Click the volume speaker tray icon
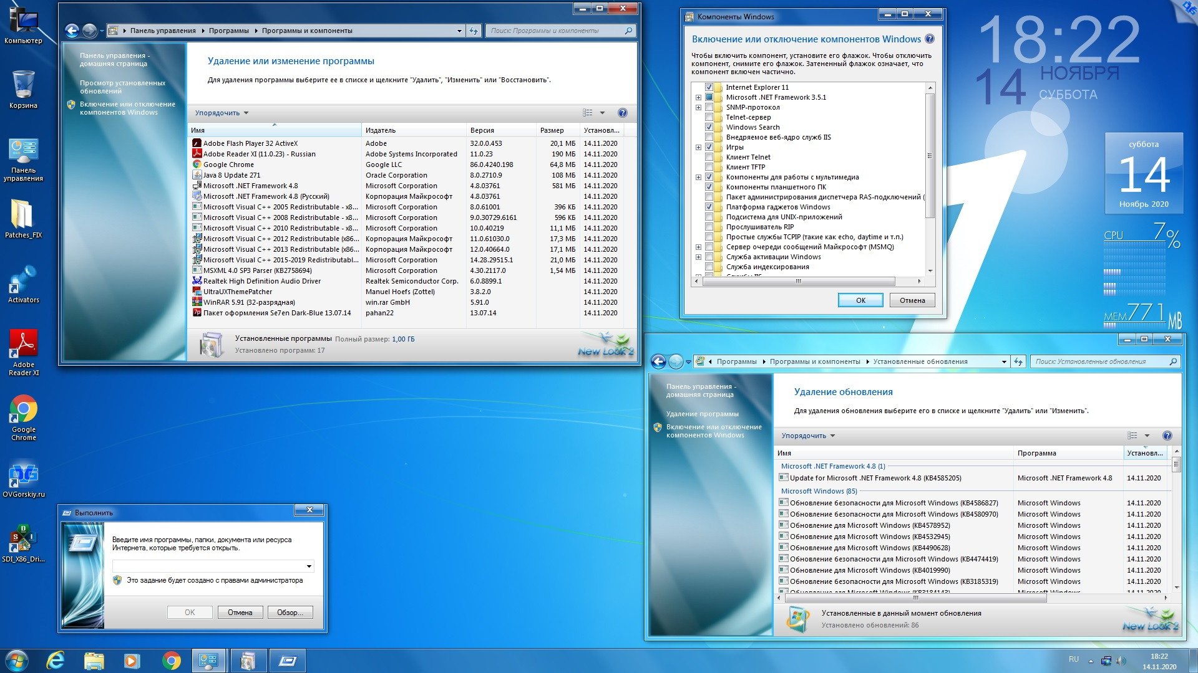This screenshot has height=673, width=1198. pyautogui.click(x=1121, y=661)
